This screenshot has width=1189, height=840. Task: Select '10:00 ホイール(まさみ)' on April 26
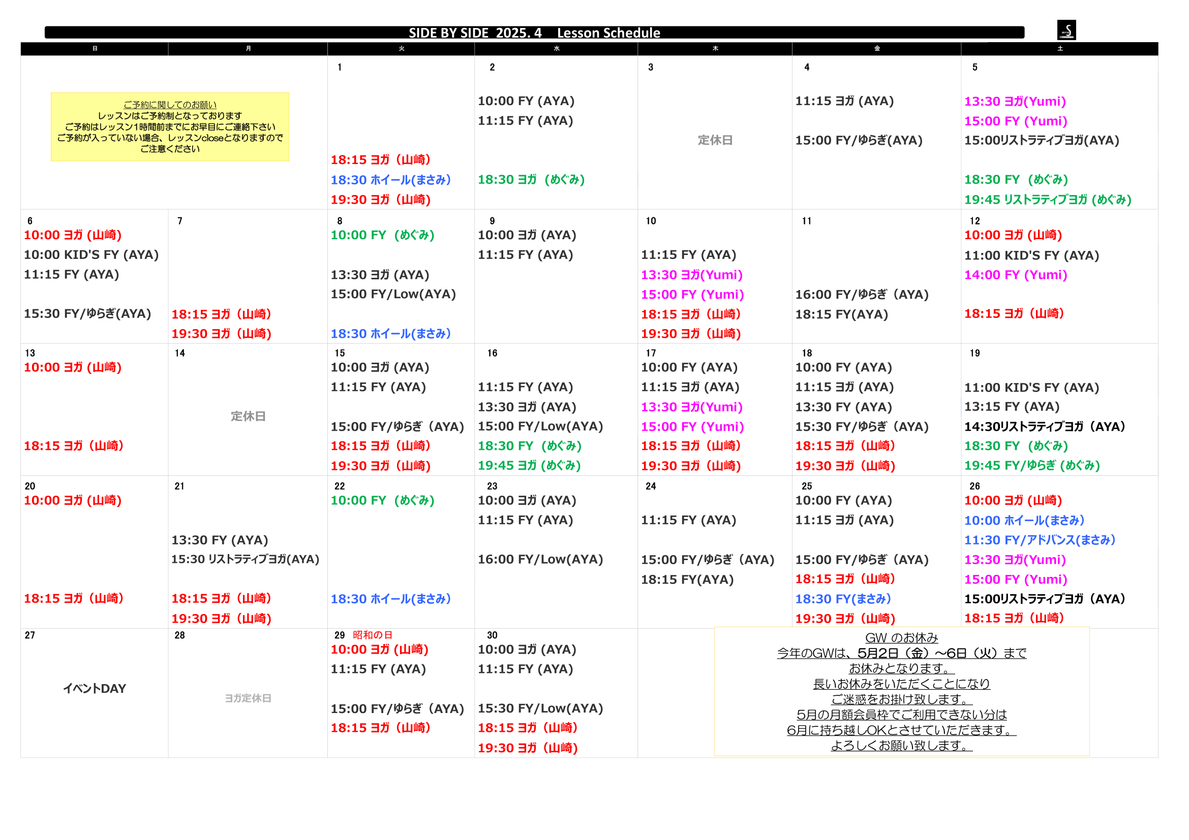pyautogui.click(x=1024, y=521)
